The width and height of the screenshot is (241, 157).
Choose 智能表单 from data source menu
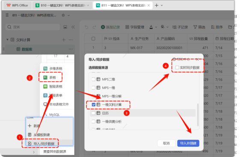(x=53, y=95)
